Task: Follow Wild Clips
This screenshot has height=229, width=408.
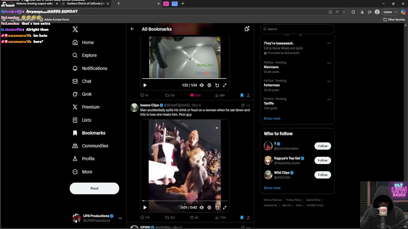Action: pos(323,175)
